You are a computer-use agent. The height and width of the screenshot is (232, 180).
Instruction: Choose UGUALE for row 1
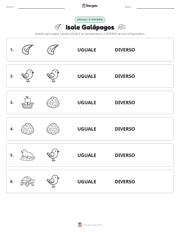tap(87, 50)
